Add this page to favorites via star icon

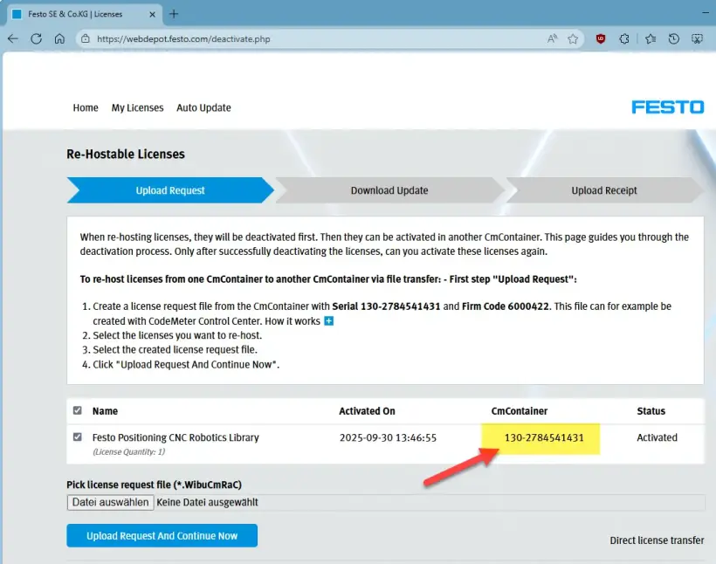click(573, 38)
